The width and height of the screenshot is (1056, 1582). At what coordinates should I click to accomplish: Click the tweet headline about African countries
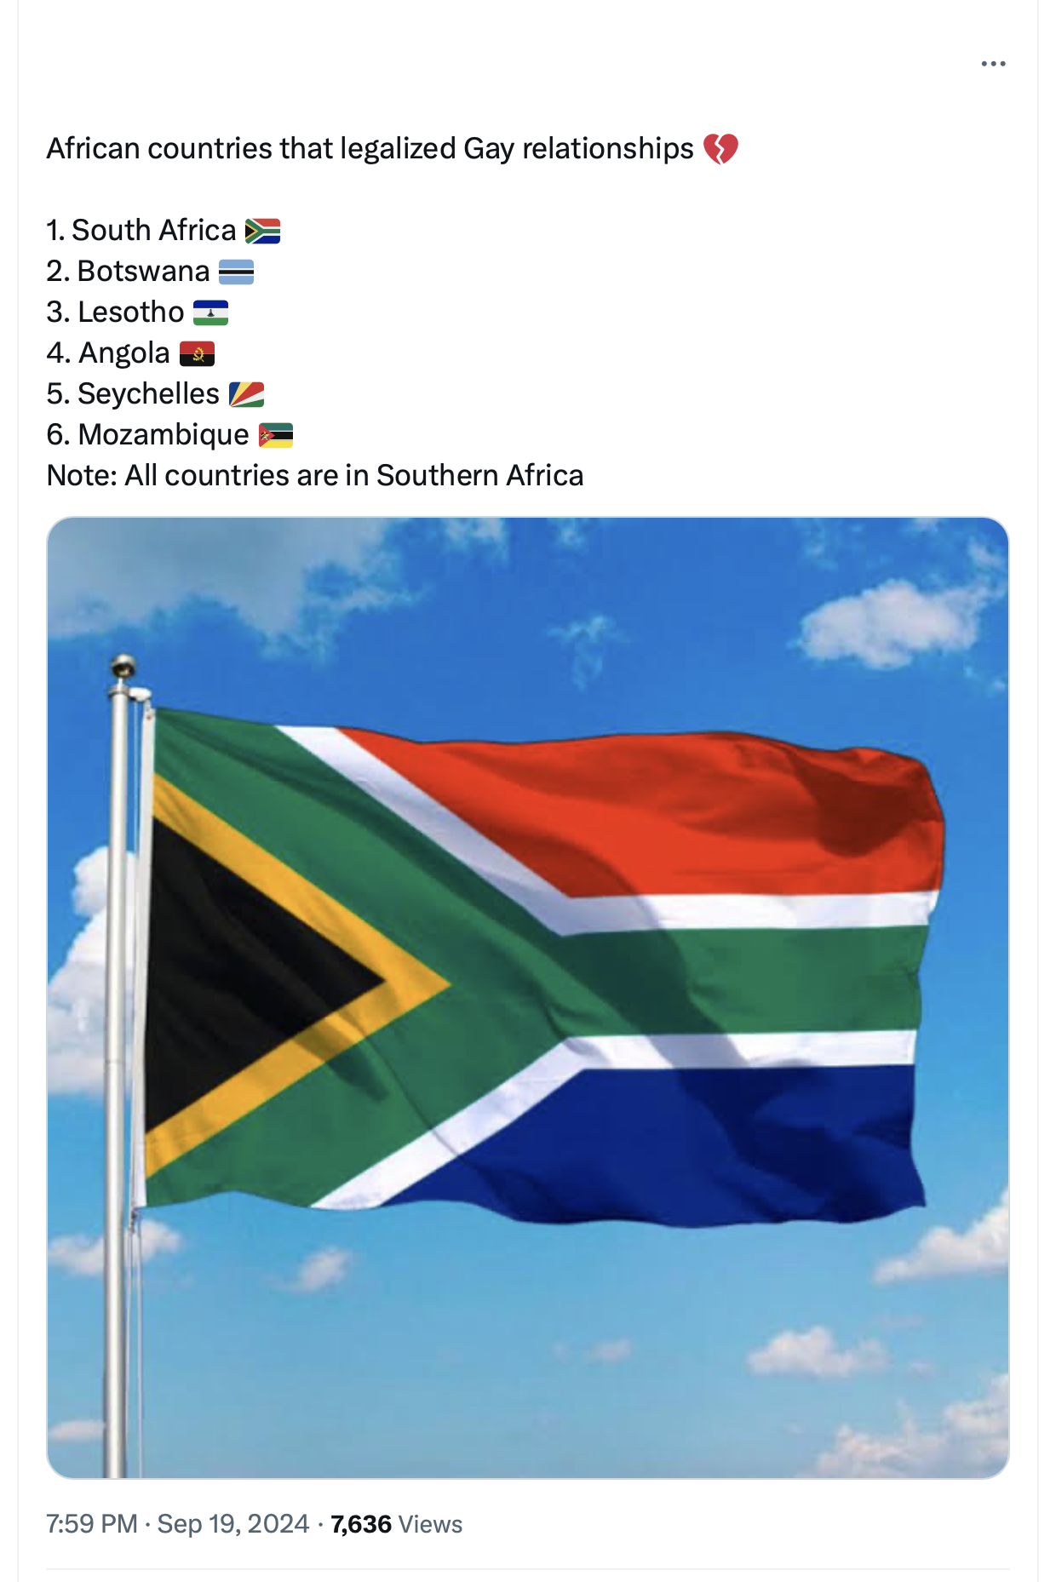point(370,148)
